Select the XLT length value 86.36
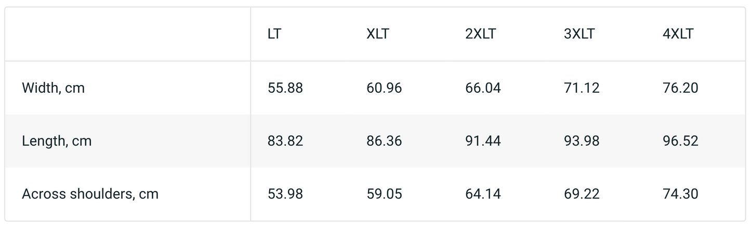 384,141
